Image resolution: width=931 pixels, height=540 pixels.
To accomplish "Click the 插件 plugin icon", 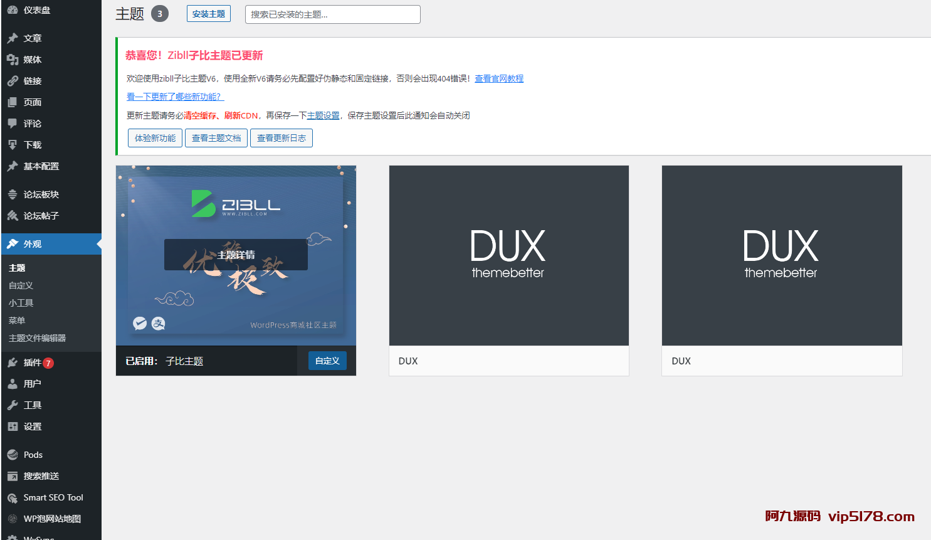I will tap(13, 363).
